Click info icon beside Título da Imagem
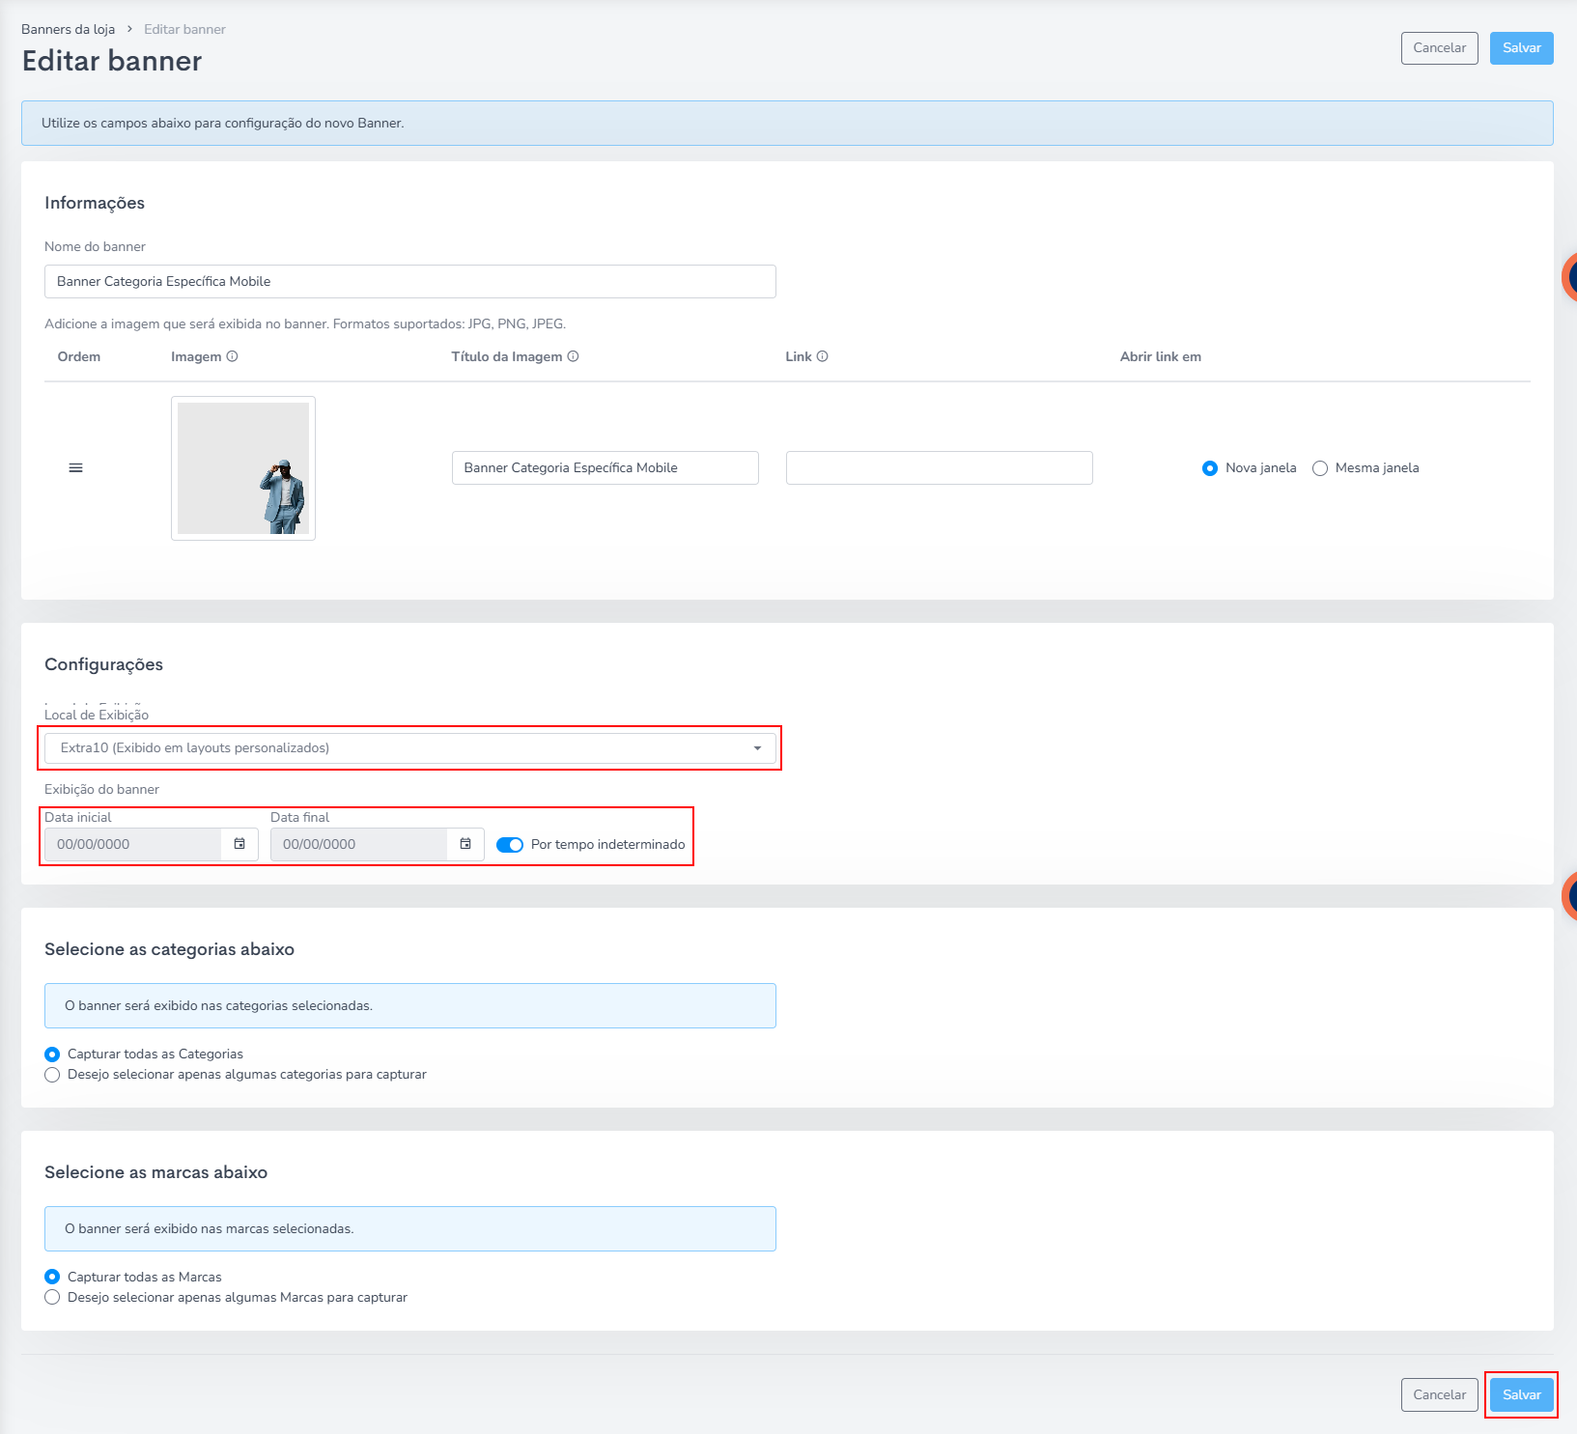The width and height of the screenshot is (1577, 1434). [573, 356]
